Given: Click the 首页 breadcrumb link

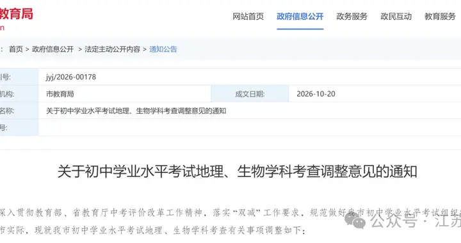Looking at the screenshot, I should pyautogui.click(x=16, y=49).
